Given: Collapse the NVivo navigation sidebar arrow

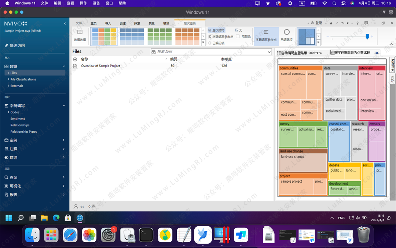Looking at the screenshot, I should pyautogui.click(x=65, y=24).
